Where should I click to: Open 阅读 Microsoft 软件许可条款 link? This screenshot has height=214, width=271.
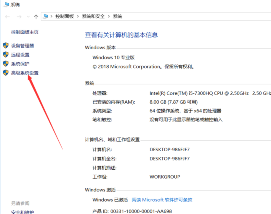(162, 200)
